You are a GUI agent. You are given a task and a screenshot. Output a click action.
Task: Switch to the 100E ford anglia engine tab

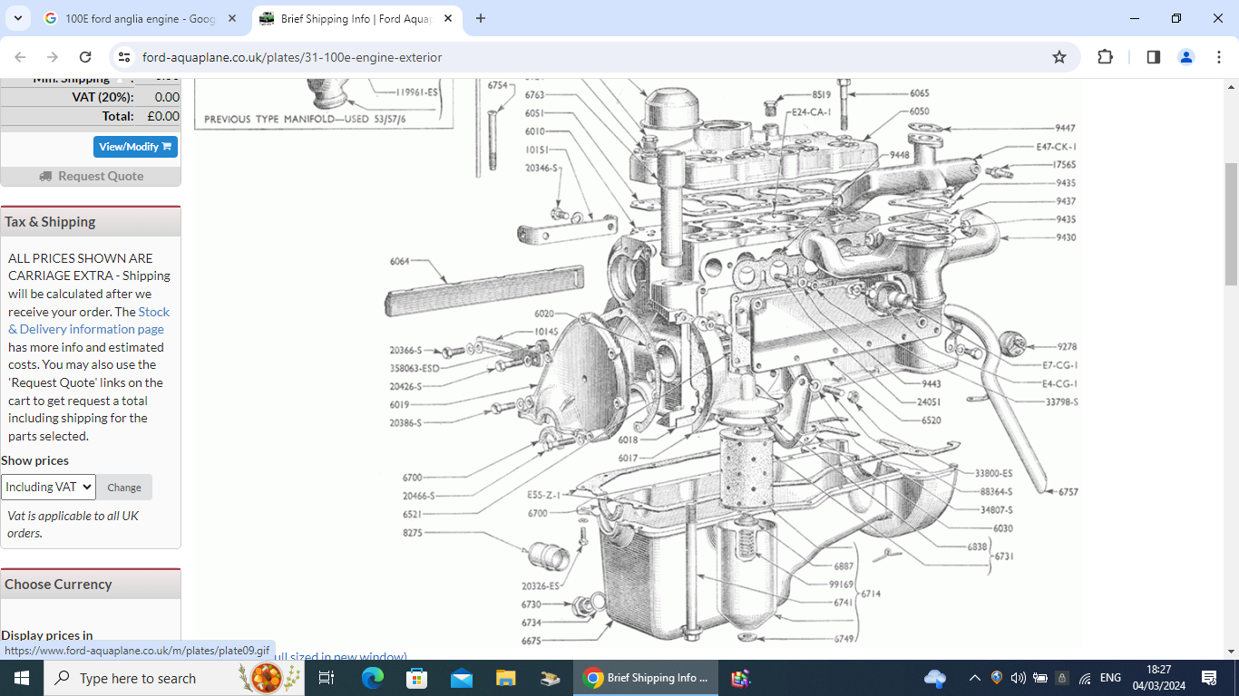(x=139, y=18)
